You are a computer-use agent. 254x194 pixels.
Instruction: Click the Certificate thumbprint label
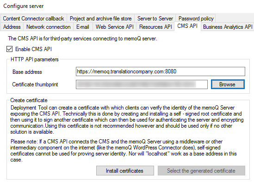pyautogui.click(x=35, y=84)
